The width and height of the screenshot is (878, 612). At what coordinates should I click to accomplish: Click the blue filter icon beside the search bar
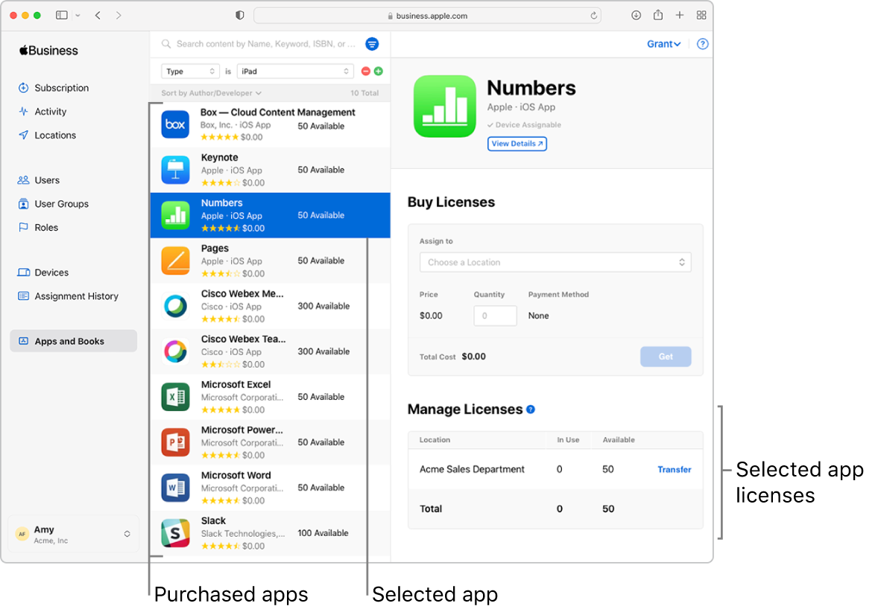[372, 44]
